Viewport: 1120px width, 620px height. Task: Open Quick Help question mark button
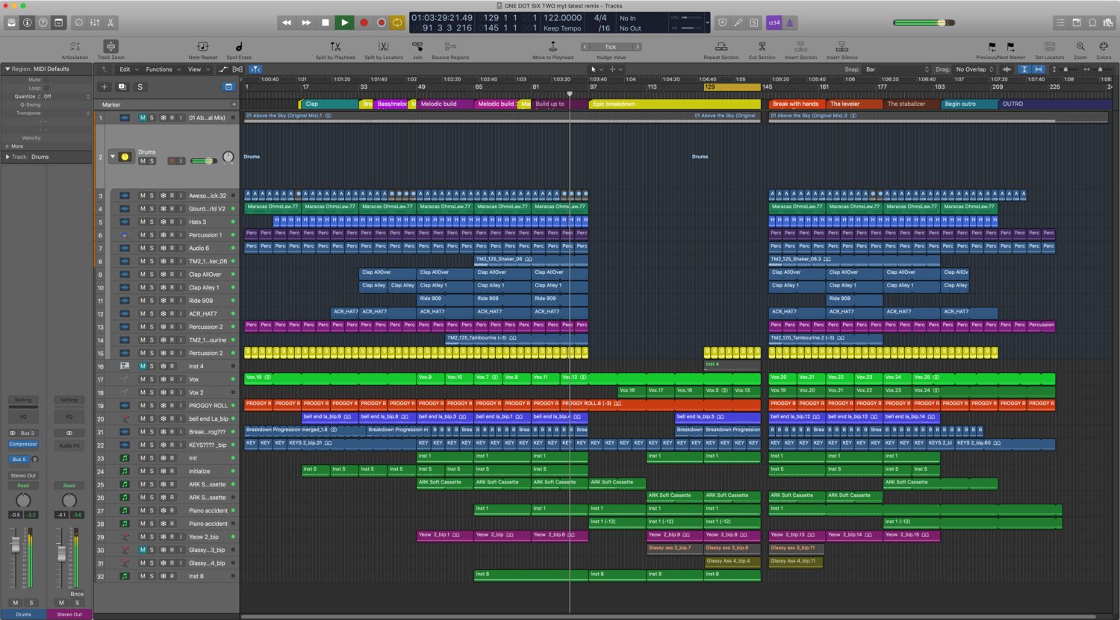click(43, 23)
